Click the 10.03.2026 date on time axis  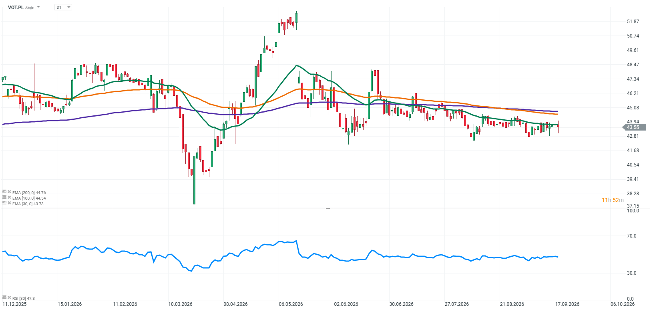pyautogui.click(x=180, y=304)
